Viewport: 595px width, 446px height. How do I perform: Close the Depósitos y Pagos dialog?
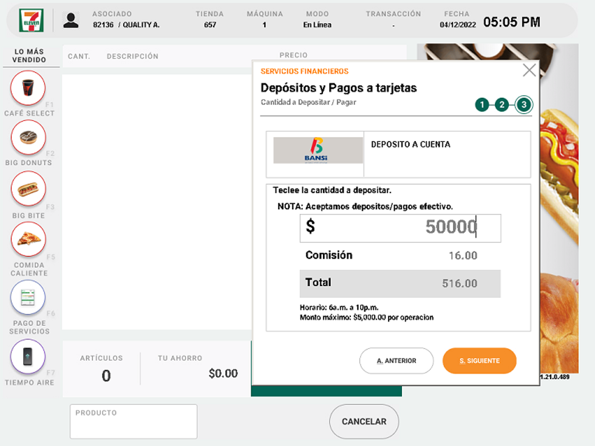coord(529,70)
